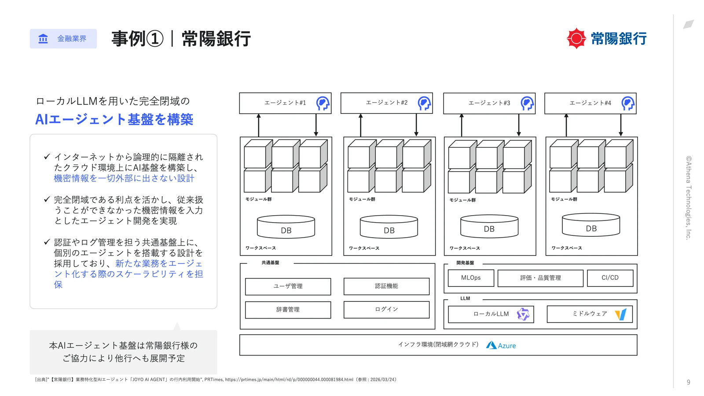The image size is (704, 396).
Task: Select the 常陽銀行 sun logo
Action: 576,39
